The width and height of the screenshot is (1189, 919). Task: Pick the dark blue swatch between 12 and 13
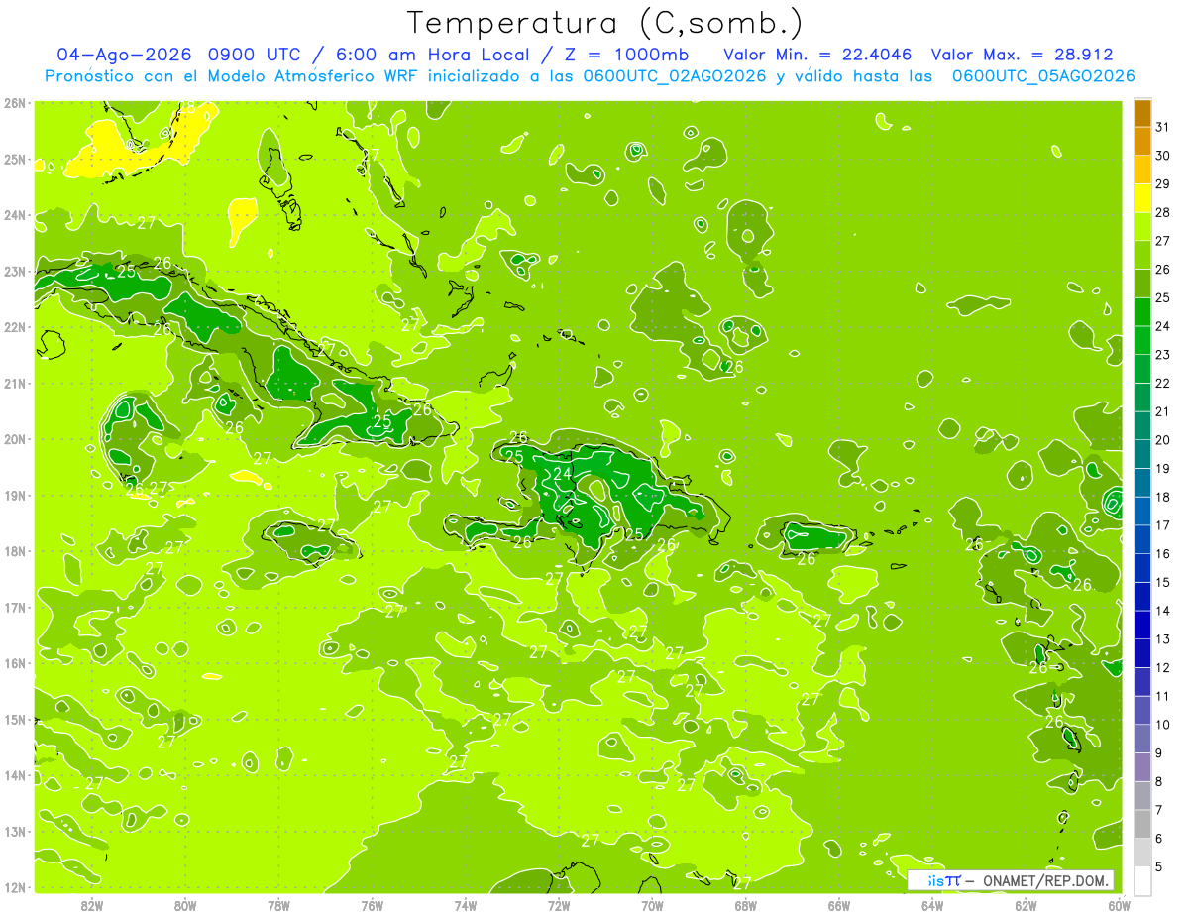1142,653
